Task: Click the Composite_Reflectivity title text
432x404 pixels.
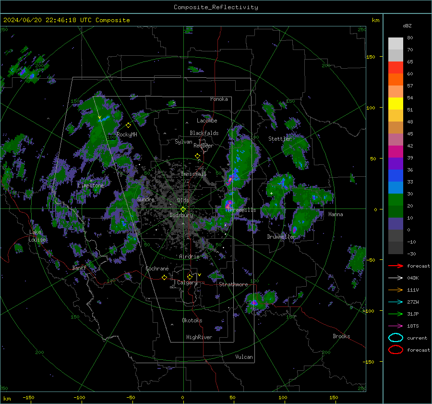Action: 216,7
